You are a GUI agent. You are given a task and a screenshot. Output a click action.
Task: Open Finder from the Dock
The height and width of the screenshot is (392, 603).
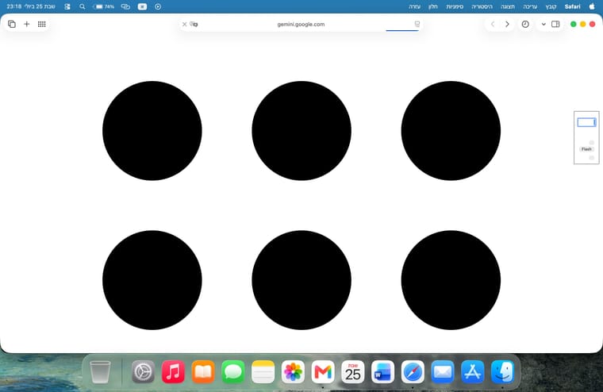(502, 371)
